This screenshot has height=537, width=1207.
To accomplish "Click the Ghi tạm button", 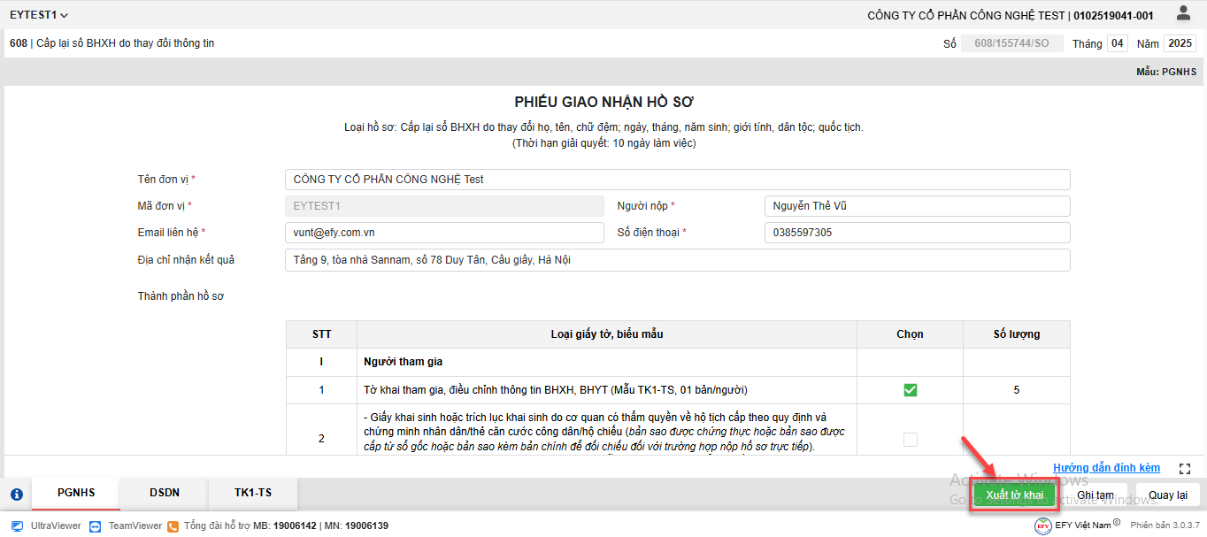I will click(x=1096, y=495).
